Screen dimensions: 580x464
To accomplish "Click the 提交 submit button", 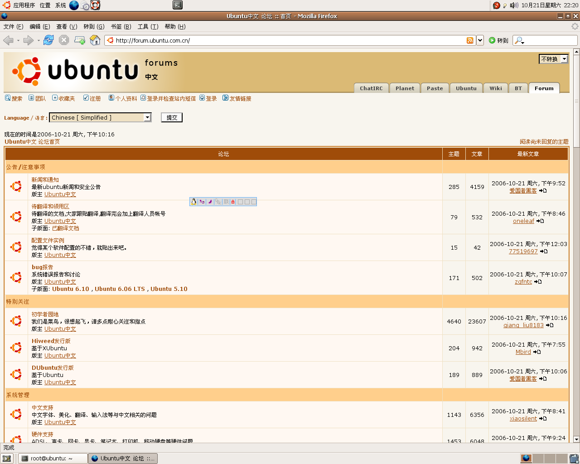I will tap(172, 117).
